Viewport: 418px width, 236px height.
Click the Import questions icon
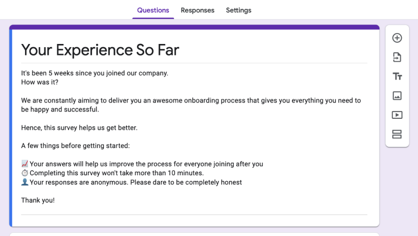[x=397, y=57]
